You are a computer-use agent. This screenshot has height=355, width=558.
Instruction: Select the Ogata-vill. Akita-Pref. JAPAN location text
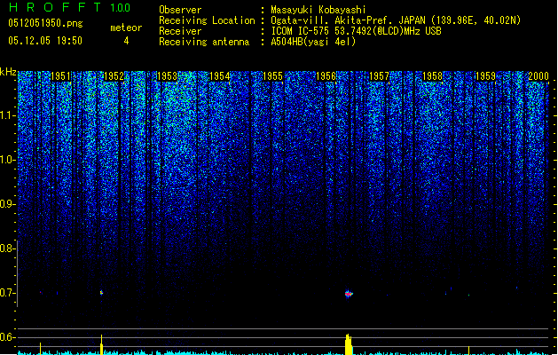pos(396,20)
